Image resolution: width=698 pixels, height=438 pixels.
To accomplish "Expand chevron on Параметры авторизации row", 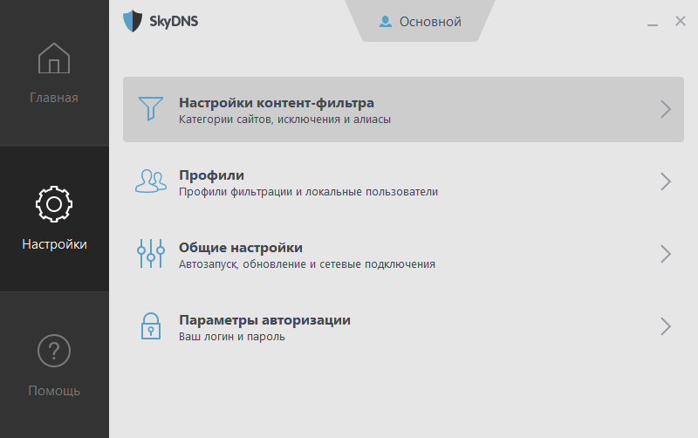I will tap(666, 326).
